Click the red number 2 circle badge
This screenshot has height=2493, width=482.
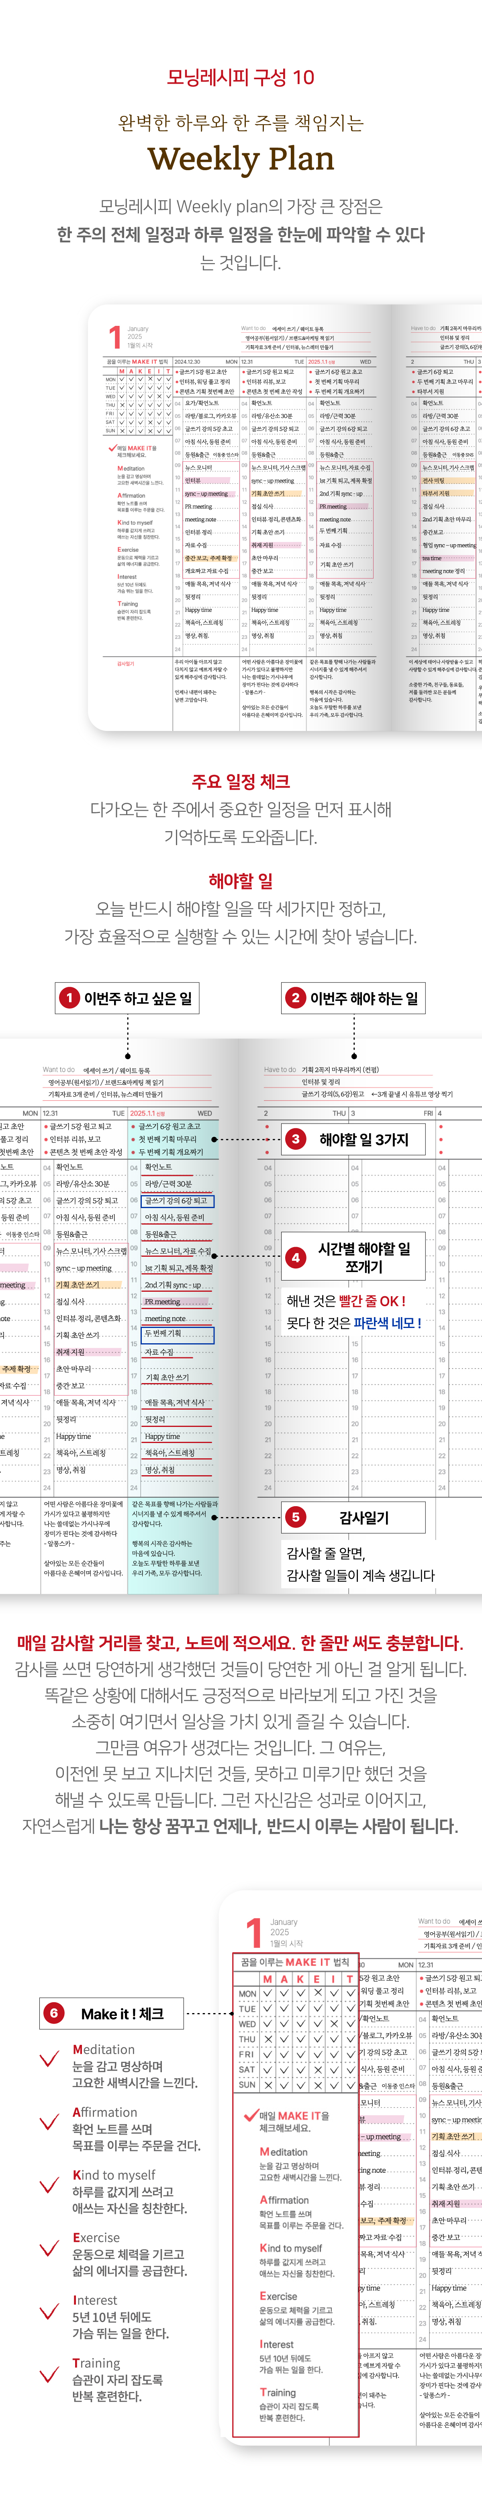tap(296, 998)
